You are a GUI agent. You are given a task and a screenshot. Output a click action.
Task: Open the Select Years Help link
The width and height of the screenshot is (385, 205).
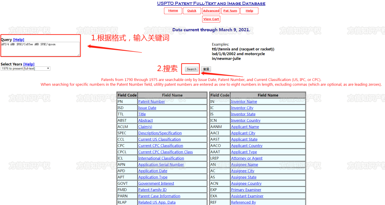coord(29,64)
